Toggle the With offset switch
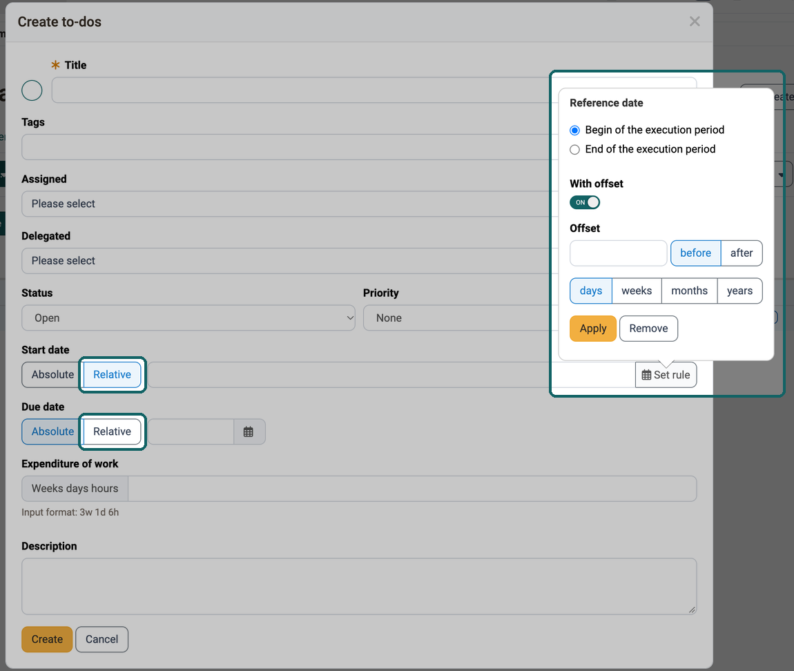This screenshot has width=794, height=671. click(x=585, y=202)
